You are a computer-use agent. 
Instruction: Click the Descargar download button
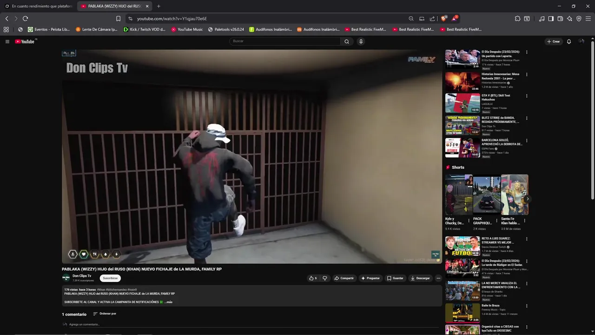point(420,278)
